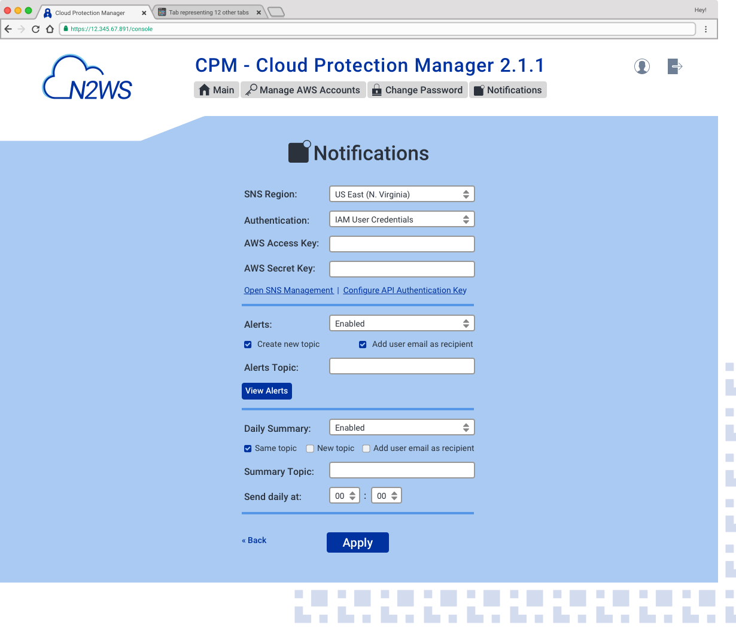Close the Cloud Protection Manager tab
736x628 pixels.
(144, 13)
